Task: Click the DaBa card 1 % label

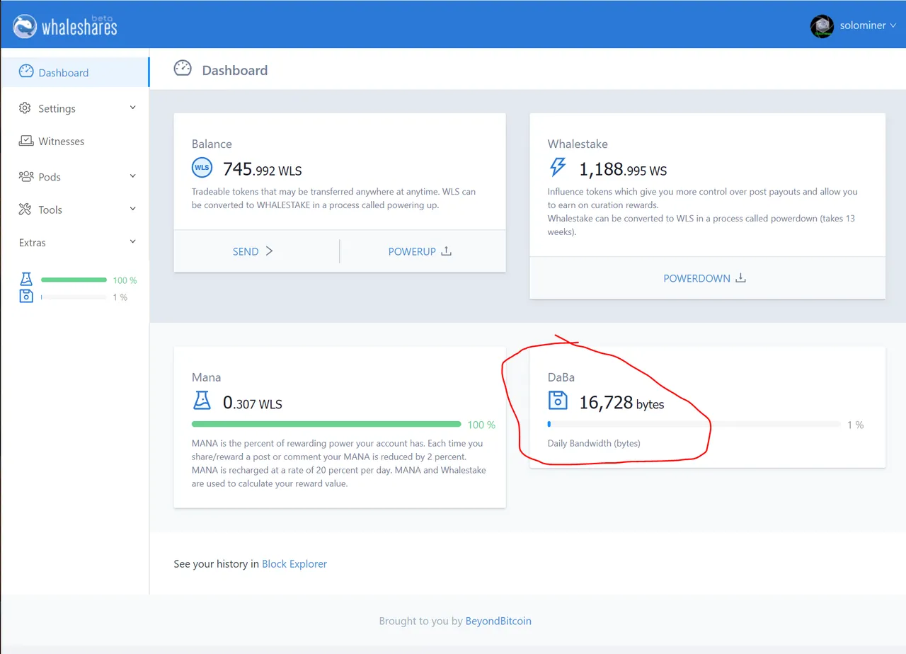Action: pos(856,425)
